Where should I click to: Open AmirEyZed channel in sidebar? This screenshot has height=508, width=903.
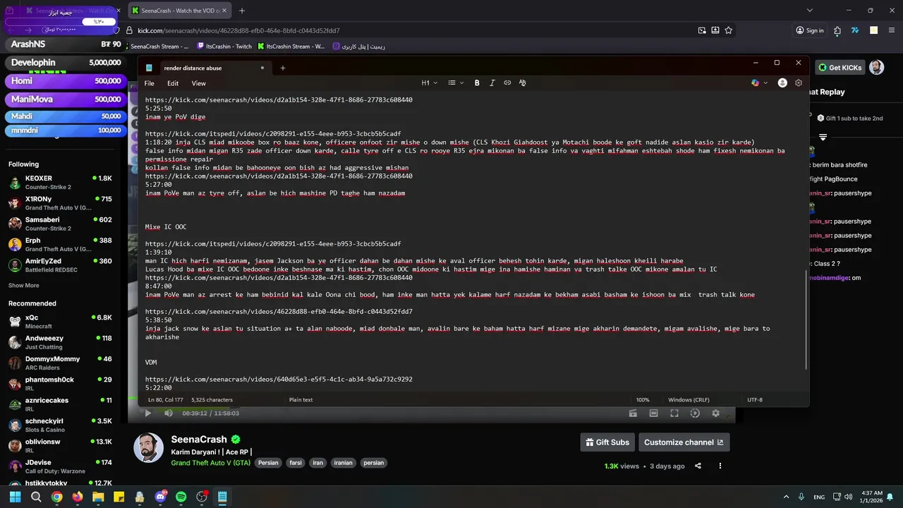pyautogui.click(x=60, y=265)
